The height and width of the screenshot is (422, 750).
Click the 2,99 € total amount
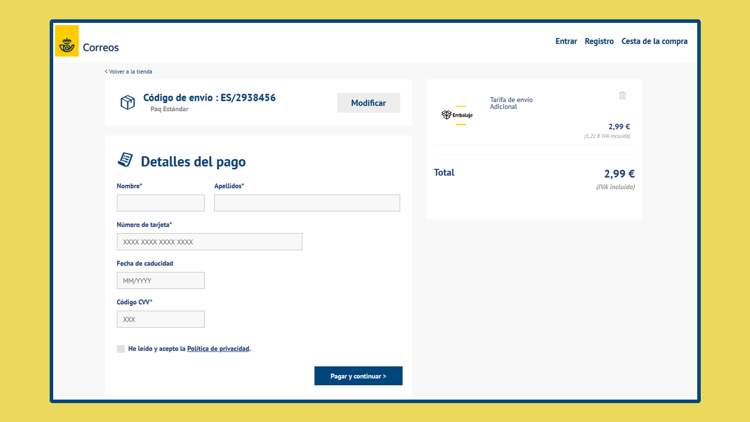(619, 173)
